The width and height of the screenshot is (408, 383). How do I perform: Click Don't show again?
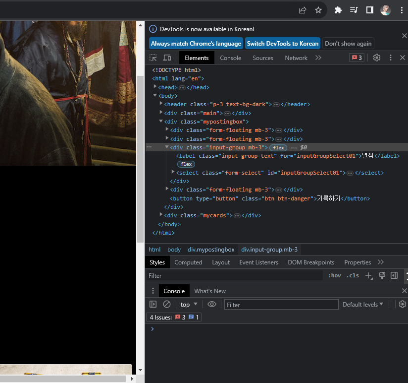(348, 44)
